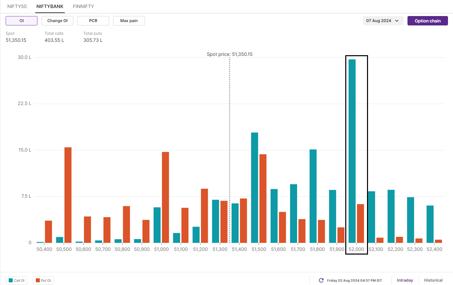453x285 pixels.
Task: Click the Total calls value 403.55 L
Action: pos(54,40)
